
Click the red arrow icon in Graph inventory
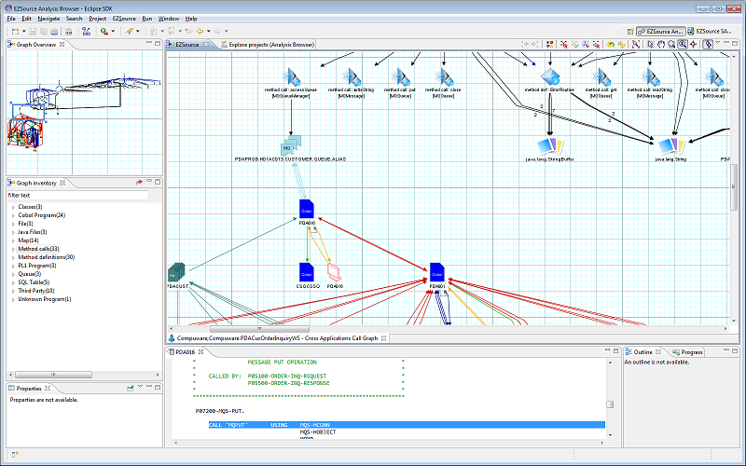pos(139,183)
